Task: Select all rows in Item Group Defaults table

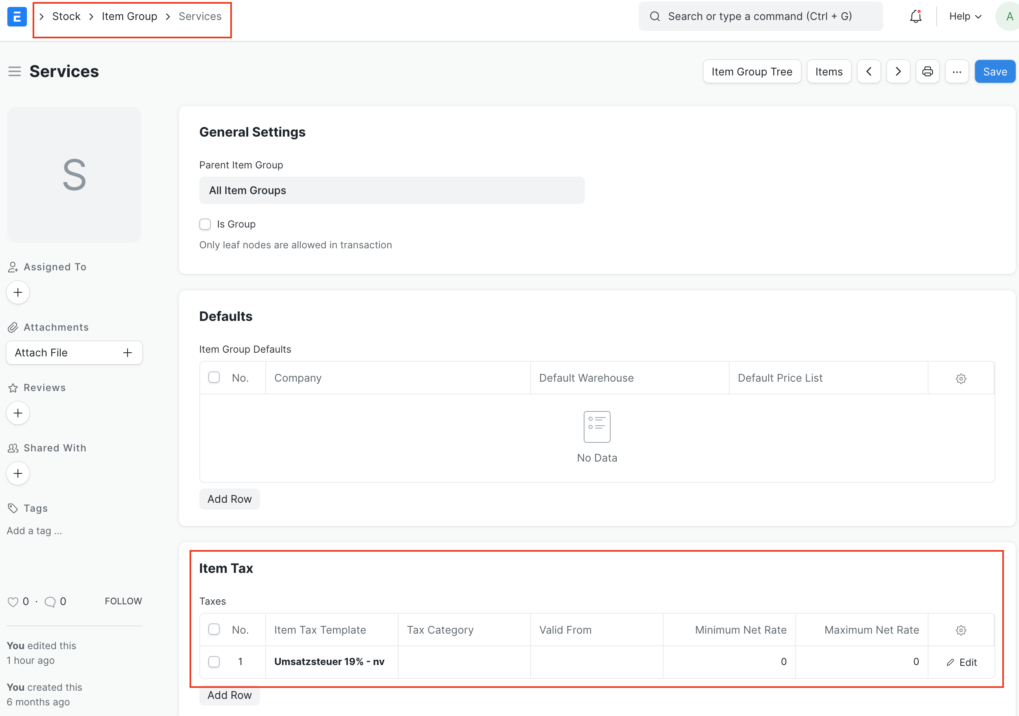Action: pyautogui.click(x=214, y=377)
